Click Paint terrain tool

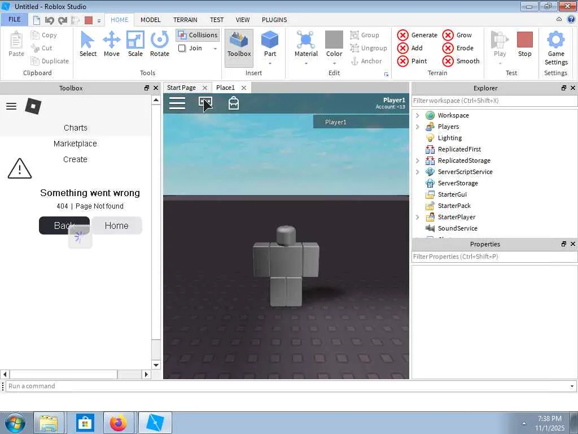coord(412,61)
